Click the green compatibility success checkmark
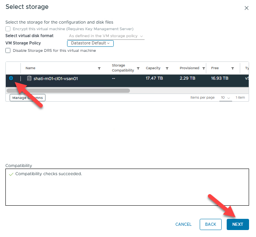 11,174
